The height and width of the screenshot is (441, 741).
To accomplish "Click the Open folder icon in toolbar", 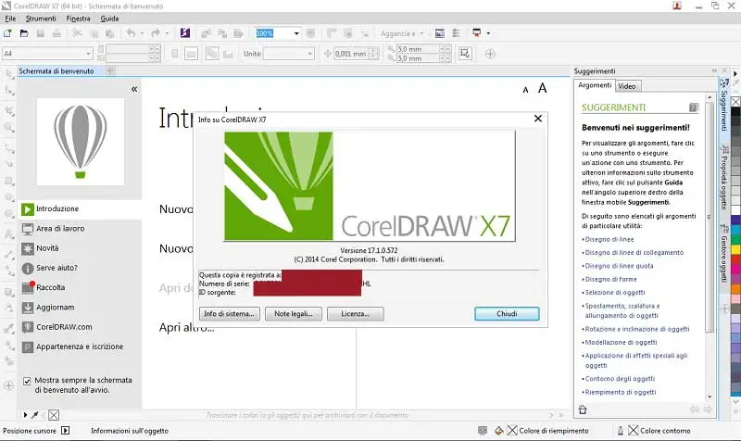I will (24, 33).
